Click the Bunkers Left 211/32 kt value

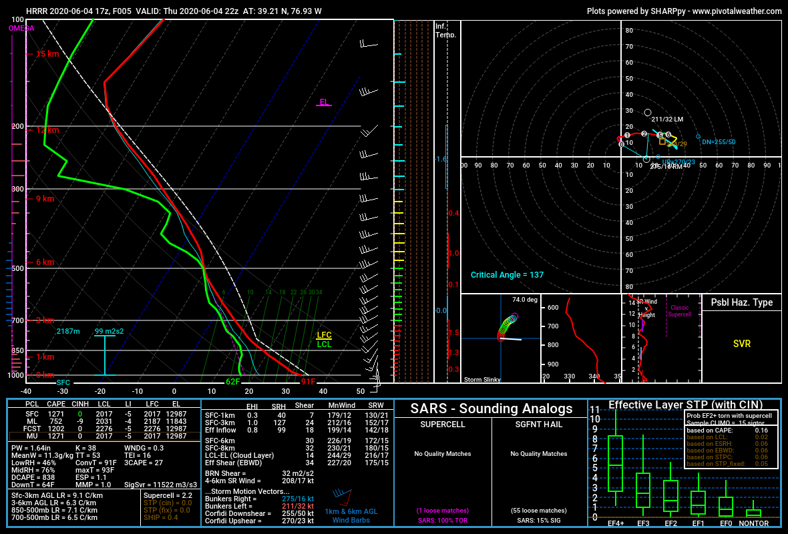[x=298, y=506]
